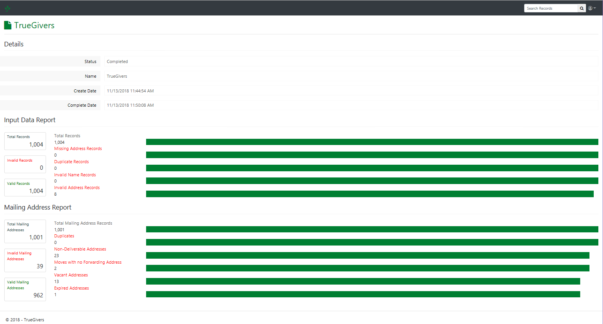The width and height of the screenshot is (603, 324).
Task: Click the Missing Address Records label
Action: tap(78, 148)
